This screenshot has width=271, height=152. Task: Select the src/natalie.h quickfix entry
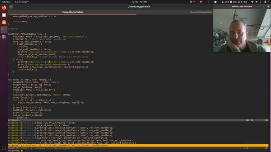coord(71,141)
